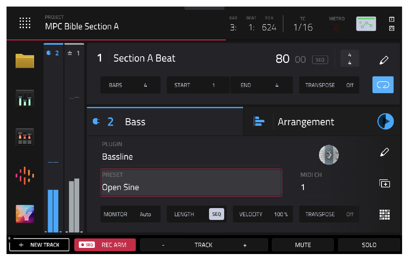Click the BEAT position value 1
This screenshot has height=261, width=409.
click(x=251, y=27)
